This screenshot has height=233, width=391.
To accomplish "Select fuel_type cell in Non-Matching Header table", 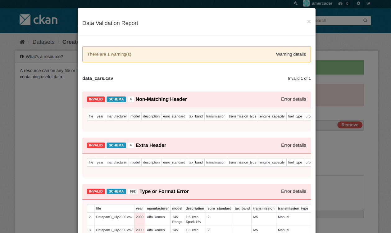I will click(295, 116).
